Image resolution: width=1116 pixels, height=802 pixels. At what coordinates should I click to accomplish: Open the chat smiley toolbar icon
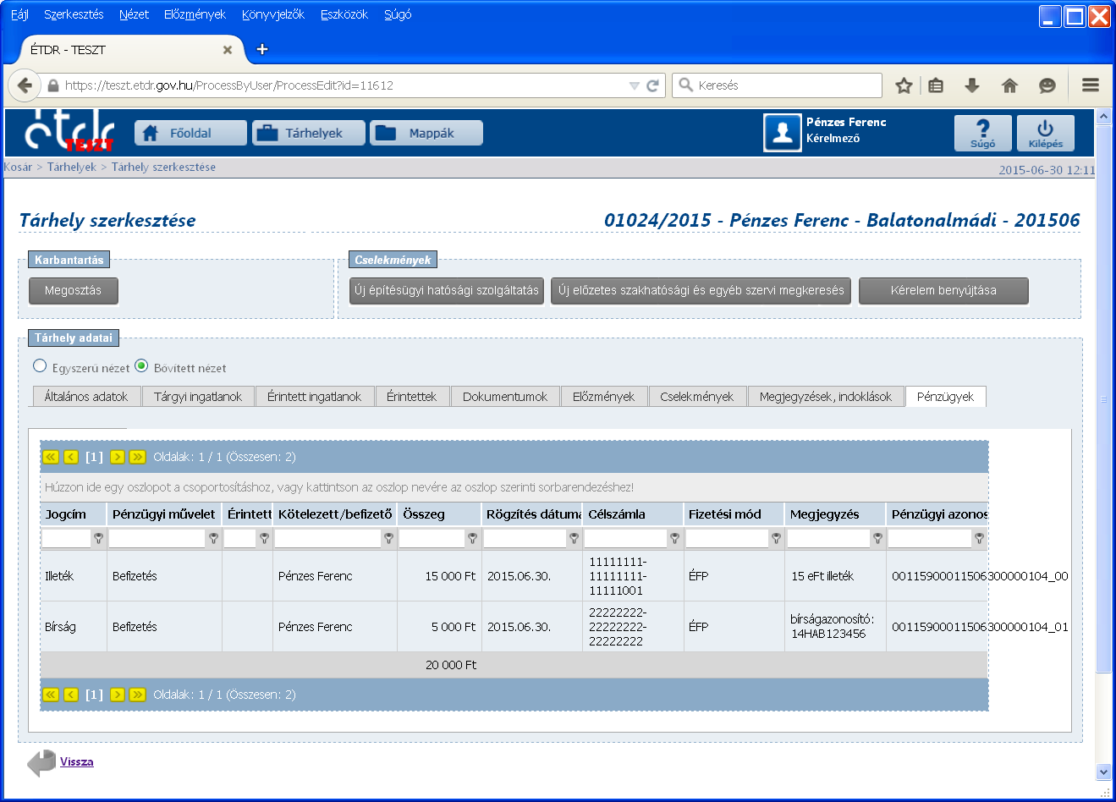click(1047, 85)
